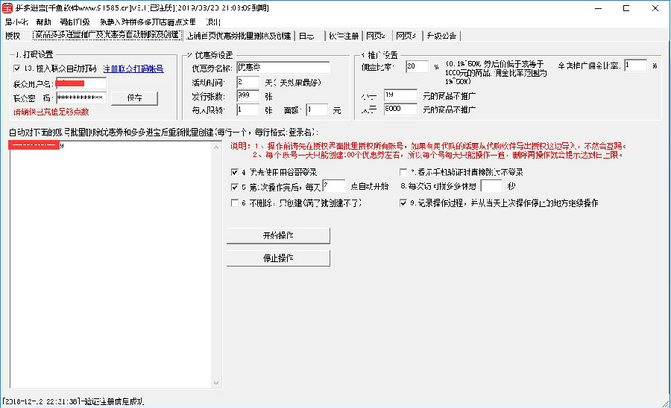Click scroll down arrow of account list
This screenshot has height=408, width=671.
pos(216,383)
